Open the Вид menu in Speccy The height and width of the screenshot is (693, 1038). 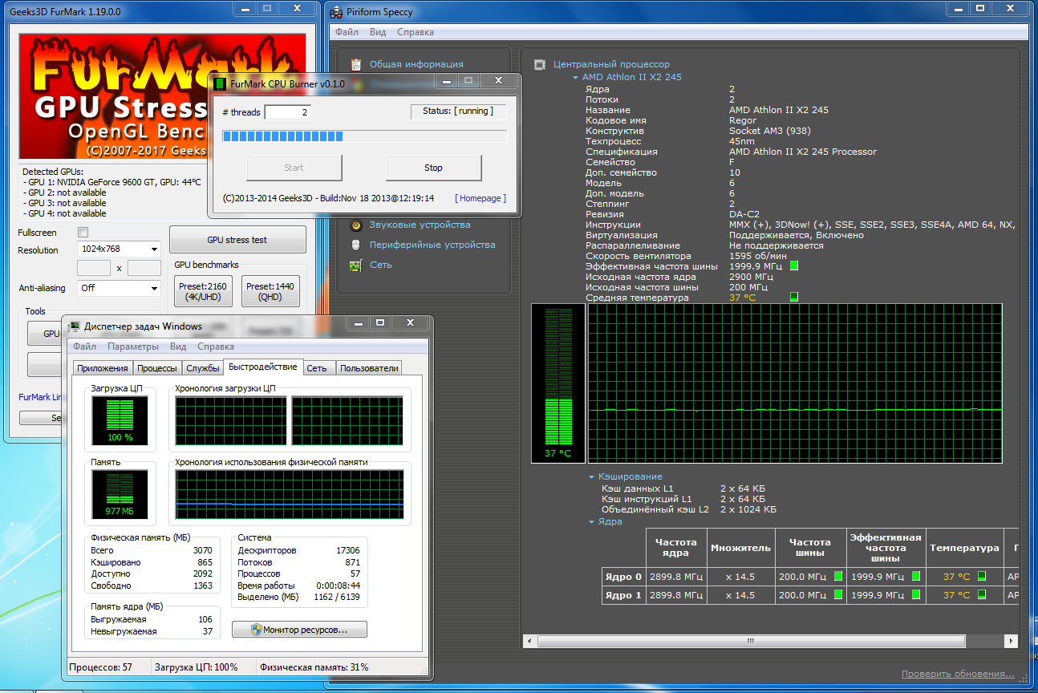tap(378, 32)
